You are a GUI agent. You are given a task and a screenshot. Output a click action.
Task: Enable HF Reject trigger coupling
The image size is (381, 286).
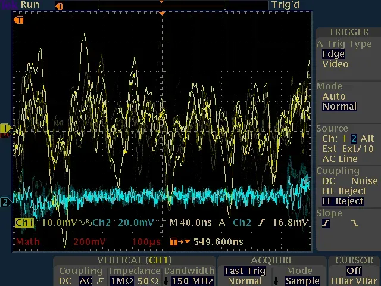(343, 191)
